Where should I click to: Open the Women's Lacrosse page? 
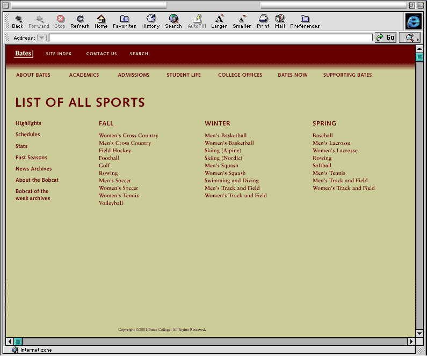tap(335, 150)
